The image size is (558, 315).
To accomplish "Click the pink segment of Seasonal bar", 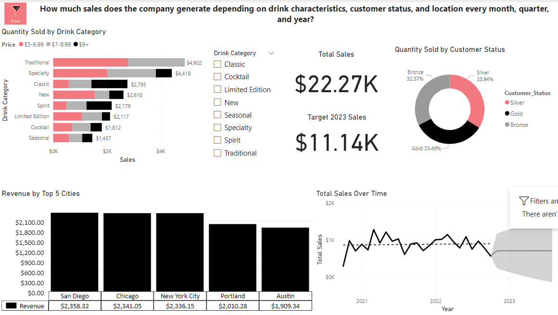I will (61, 138).
